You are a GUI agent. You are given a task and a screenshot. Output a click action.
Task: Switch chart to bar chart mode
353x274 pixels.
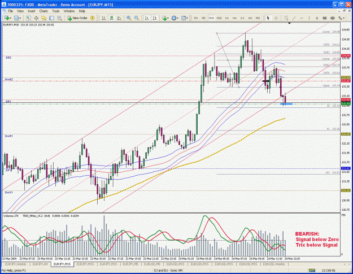point(103,18)
